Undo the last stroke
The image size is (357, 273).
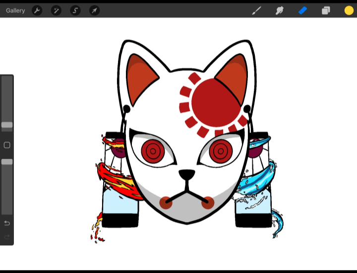[7, 223]
